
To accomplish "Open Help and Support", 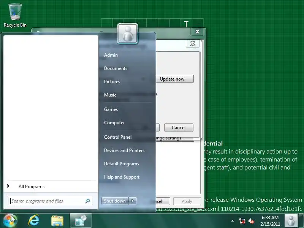I will click(122, 177).
